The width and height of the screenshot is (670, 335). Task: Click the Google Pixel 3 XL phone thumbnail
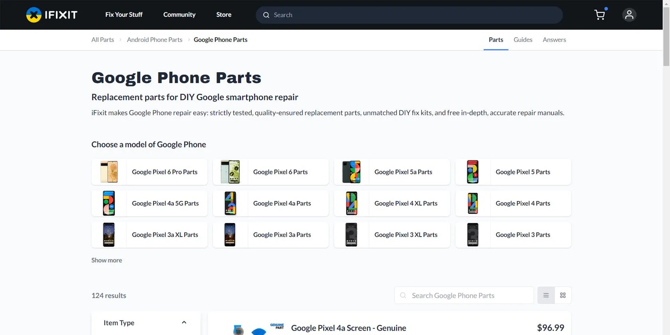(351, 235)
